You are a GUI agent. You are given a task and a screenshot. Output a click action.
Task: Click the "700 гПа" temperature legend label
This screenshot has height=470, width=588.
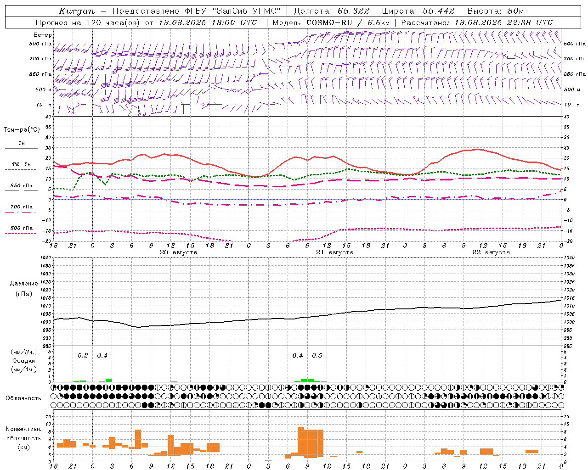(x=21, y=207)
